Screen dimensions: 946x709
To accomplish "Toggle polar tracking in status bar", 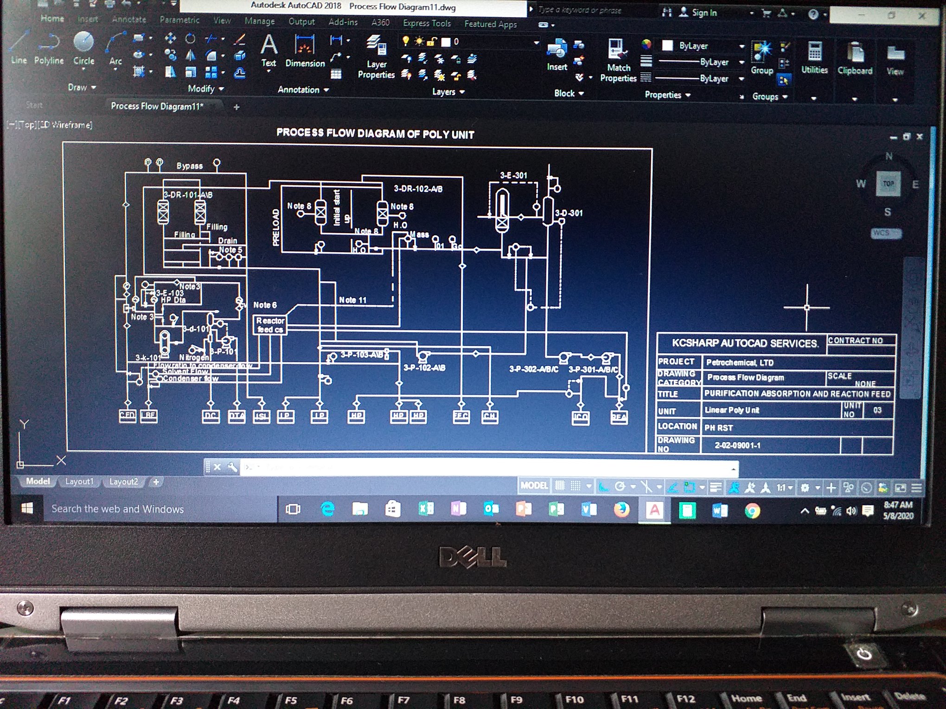I will 620,487.
